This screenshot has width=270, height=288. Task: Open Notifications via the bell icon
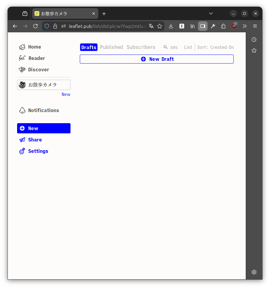[22, 110]
